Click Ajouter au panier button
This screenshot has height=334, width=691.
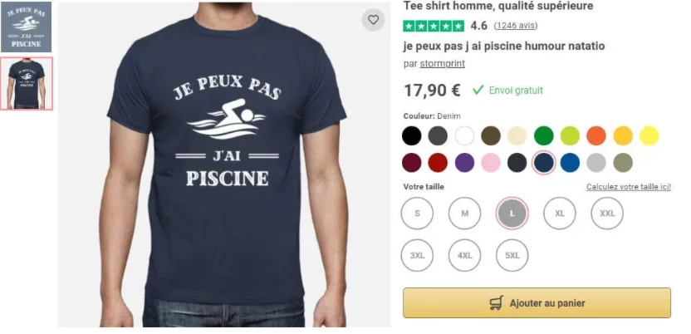click(x=537, y=303)
